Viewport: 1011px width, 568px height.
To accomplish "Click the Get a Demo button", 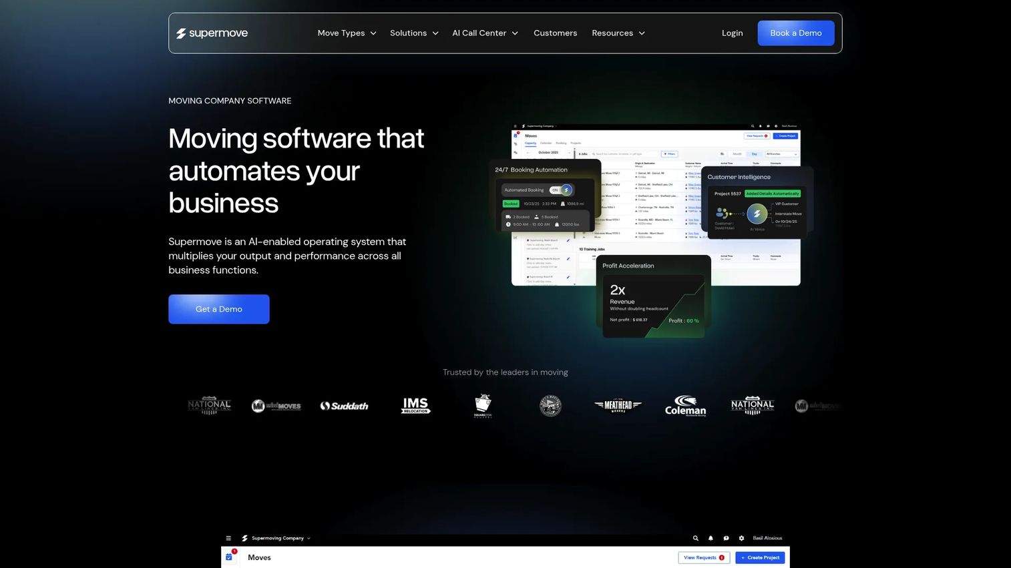I will click(219, 309).
